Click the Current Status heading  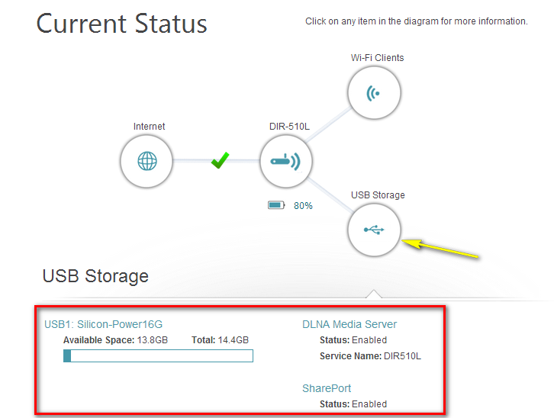click(122, 23)
